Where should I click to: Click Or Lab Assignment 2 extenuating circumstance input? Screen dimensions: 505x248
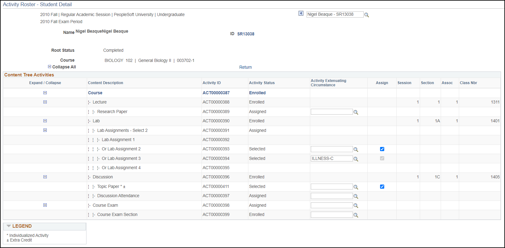pos(332,149)
